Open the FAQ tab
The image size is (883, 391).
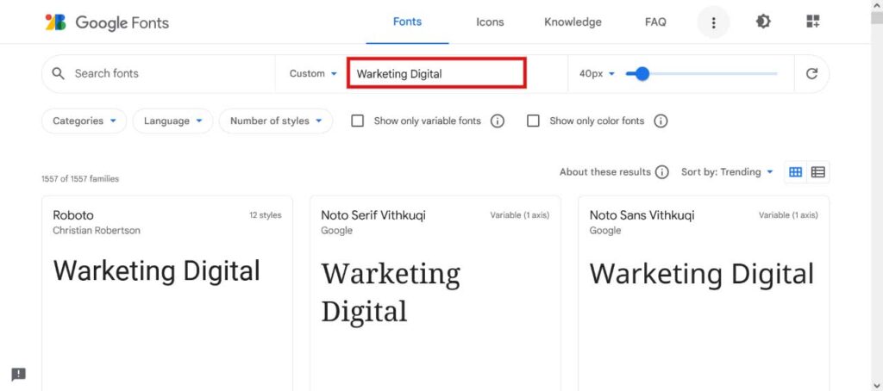click(655, 22)
